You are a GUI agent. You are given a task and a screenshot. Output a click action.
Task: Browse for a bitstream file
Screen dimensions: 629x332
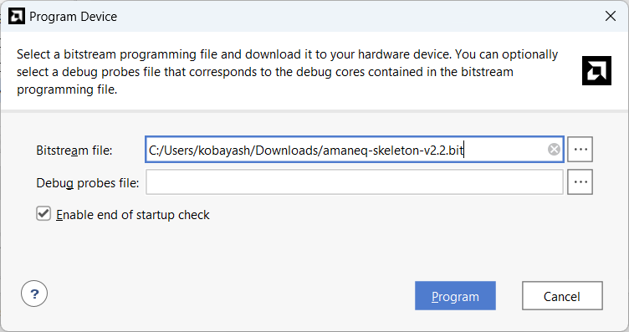[x=580, y=150]
